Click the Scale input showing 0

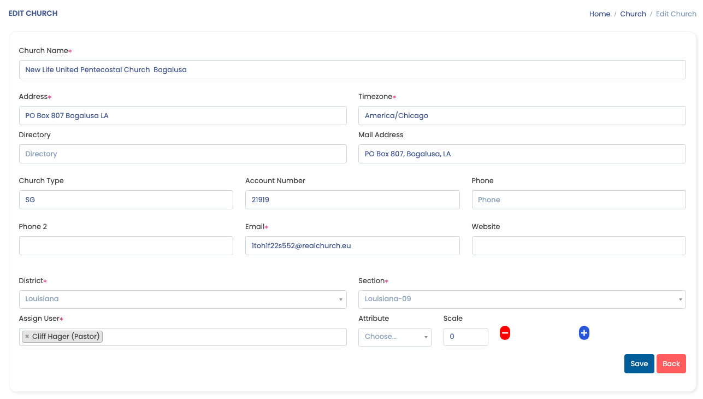pyautogui.click(x=466, y=337)
